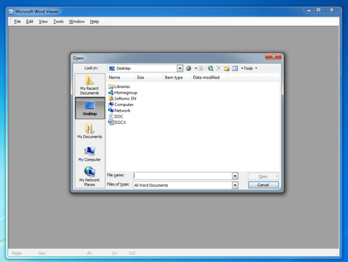Open the Tools menu in menu bar
Viewport: 348px width, 262px height.
59,22
